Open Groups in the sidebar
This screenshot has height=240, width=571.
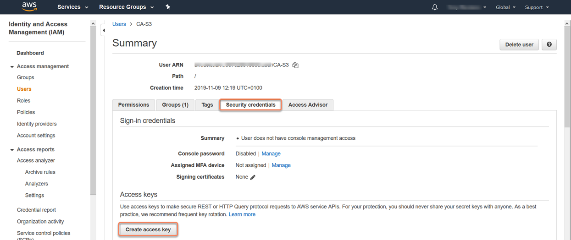[x=26, y=77]
